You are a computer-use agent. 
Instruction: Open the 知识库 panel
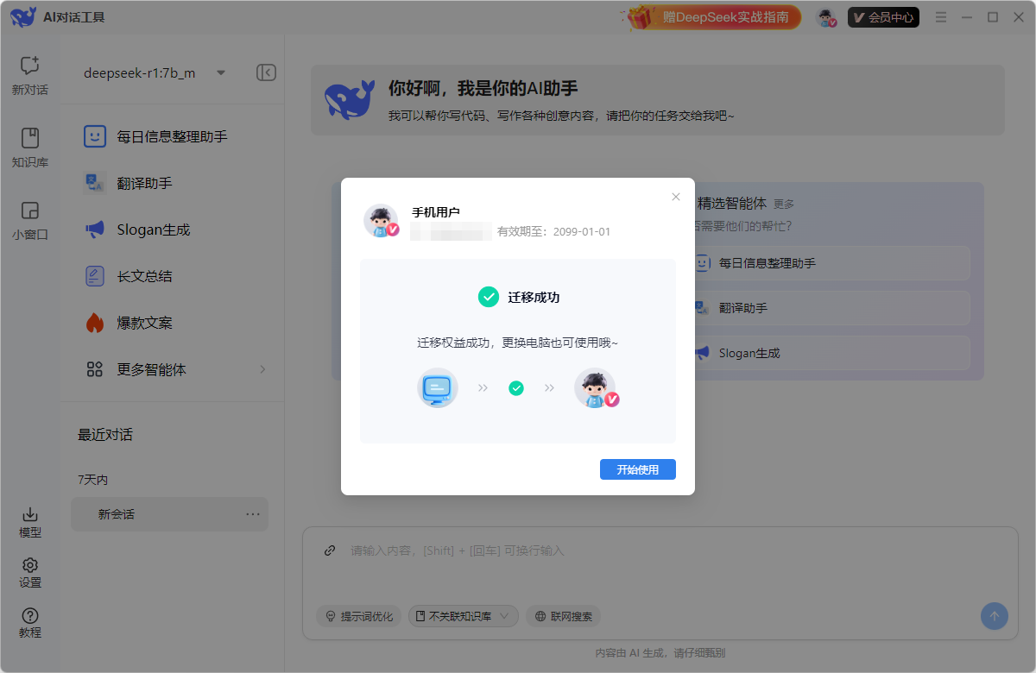tap(29, 147)
